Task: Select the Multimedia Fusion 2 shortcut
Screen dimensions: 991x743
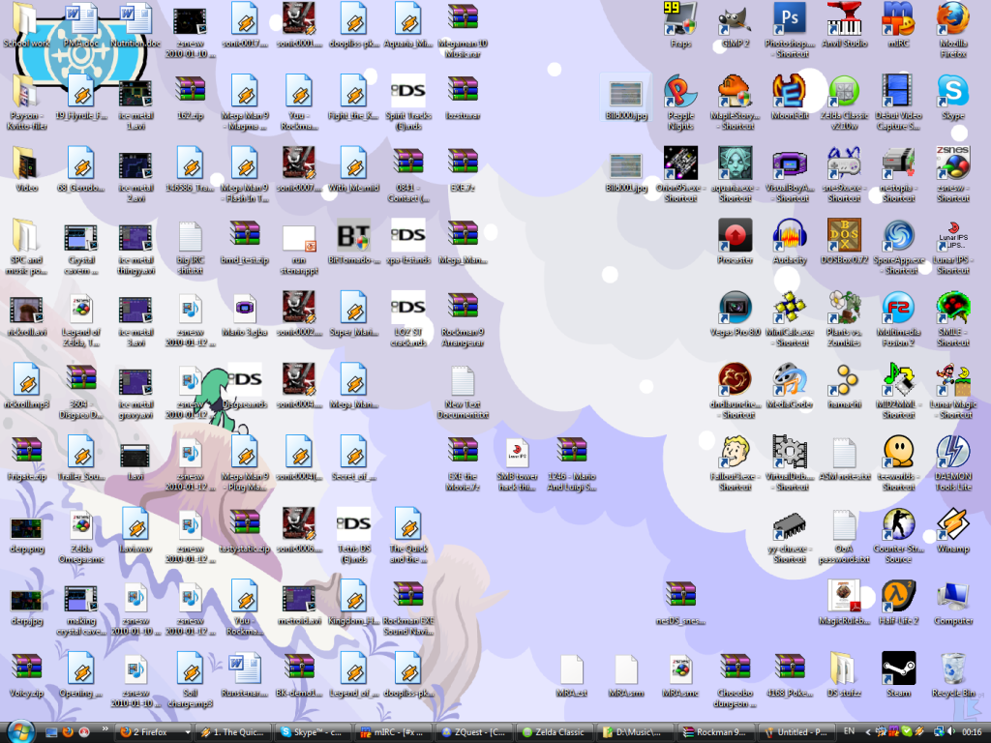Action: (x=898, y=309)
